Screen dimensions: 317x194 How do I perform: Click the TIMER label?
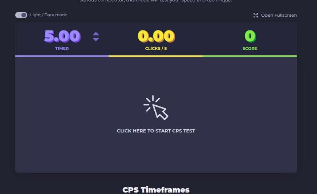pos(62,48)
